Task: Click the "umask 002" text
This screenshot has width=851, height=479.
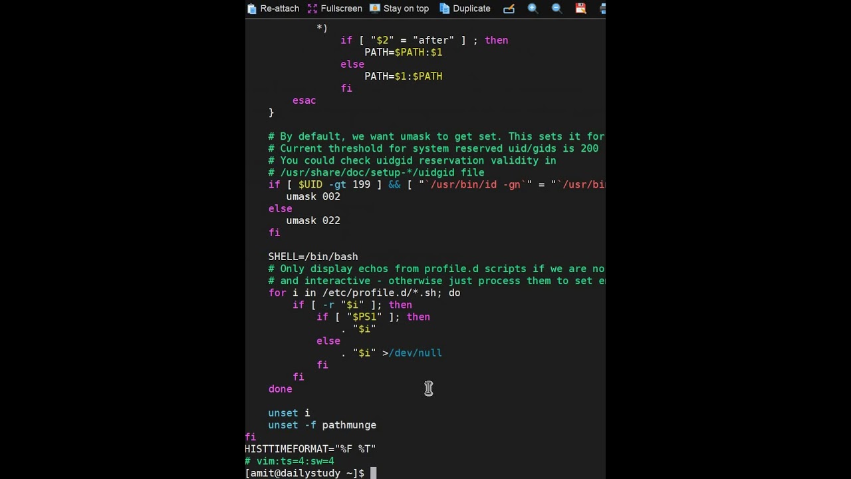Action: point(313,197)
